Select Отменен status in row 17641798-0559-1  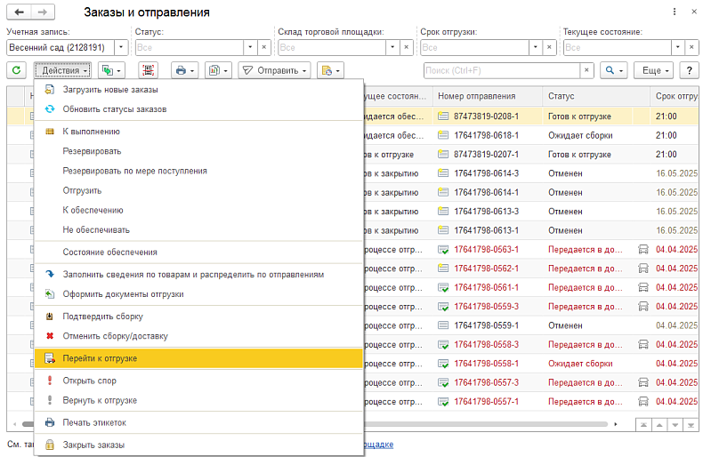coord(565,325)
